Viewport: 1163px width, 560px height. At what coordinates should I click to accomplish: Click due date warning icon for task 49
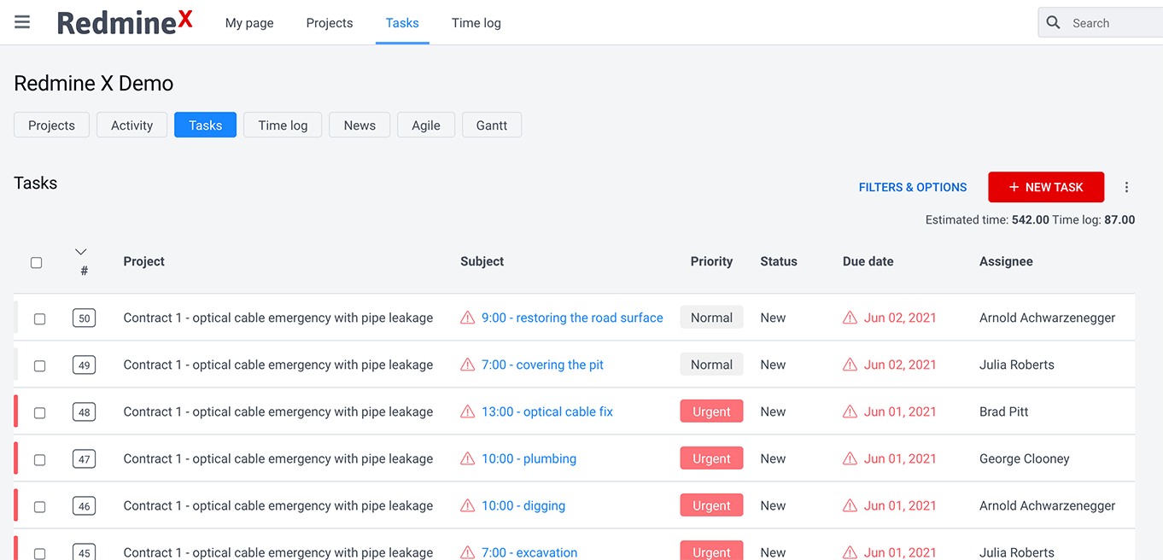pyautogui.click(x=850, y=365)
